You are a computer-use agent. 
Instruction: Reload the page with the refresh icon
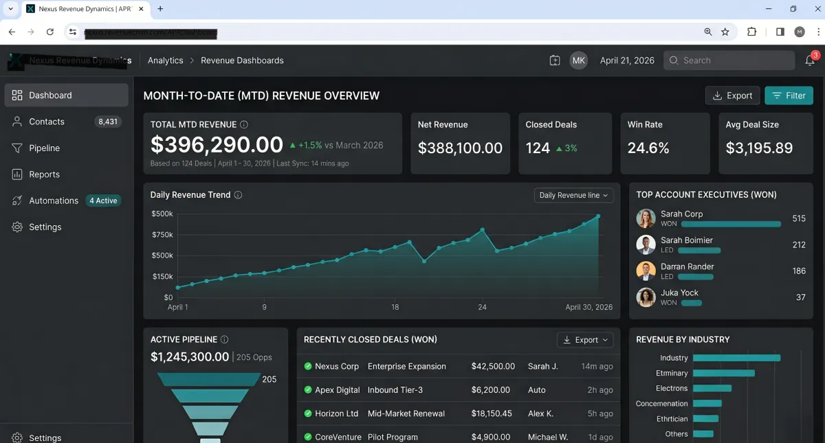pyautogui.click(x=50, y=32)
